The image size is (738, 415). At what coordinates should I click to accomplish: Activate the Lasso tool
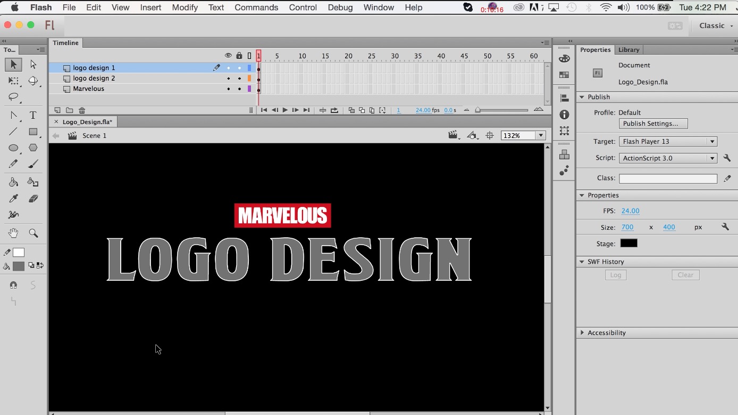click(x=13, y=97)
